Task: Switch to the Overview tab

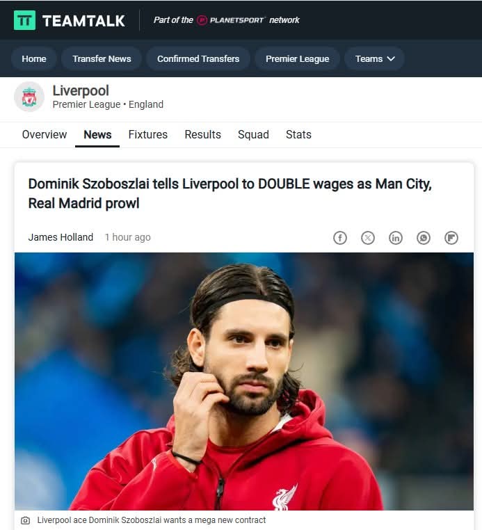Action: [45, 134]
